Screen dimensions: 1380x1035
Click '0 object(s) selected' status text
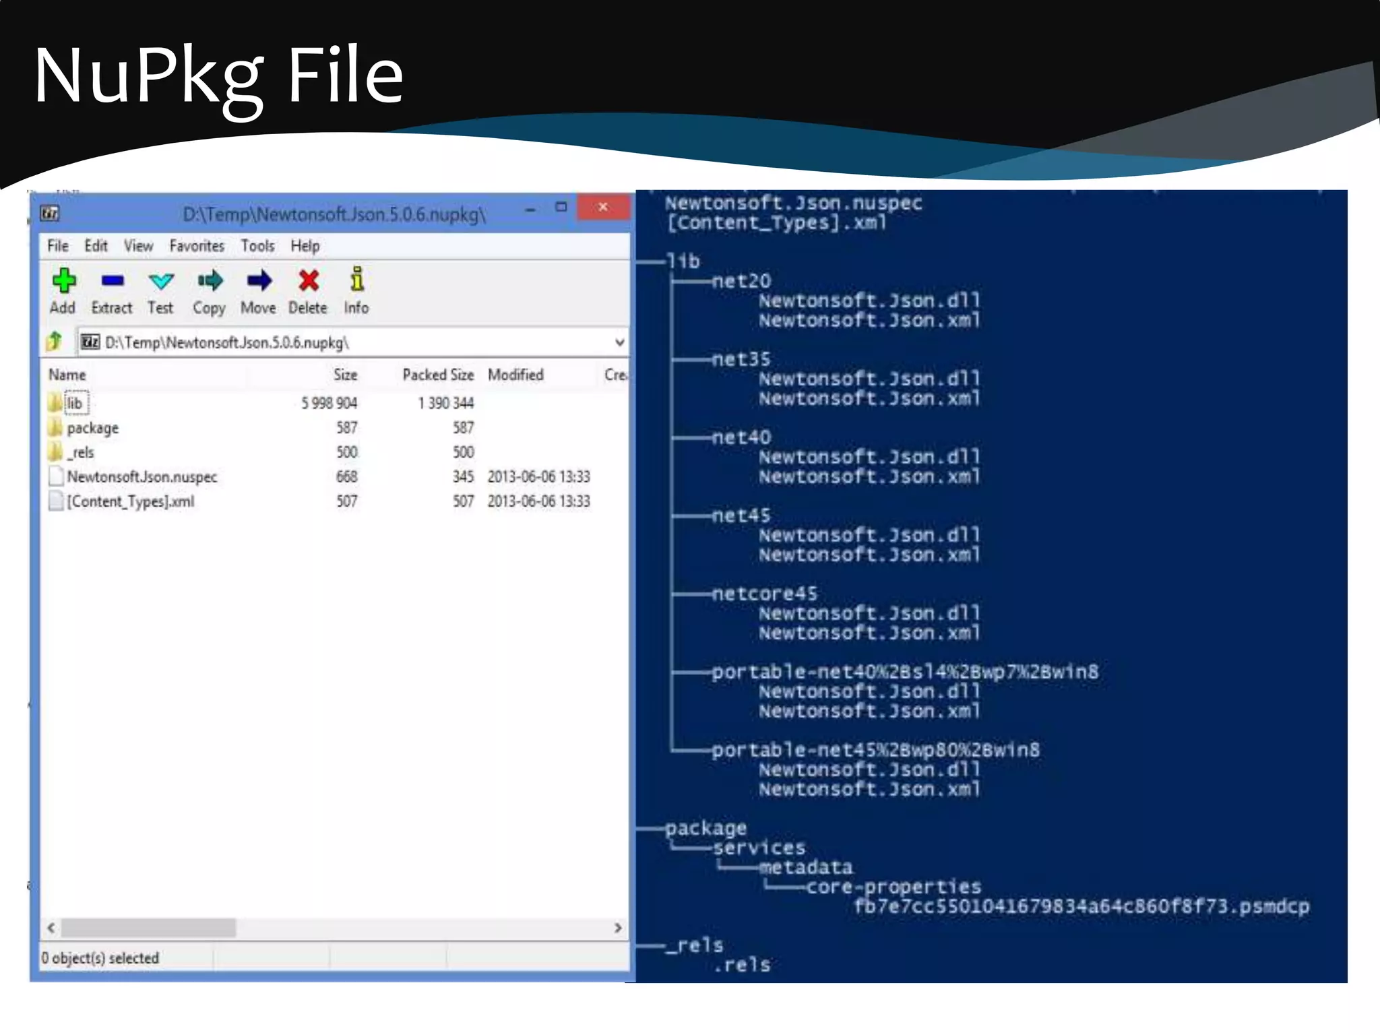click(x=100, y=958)
